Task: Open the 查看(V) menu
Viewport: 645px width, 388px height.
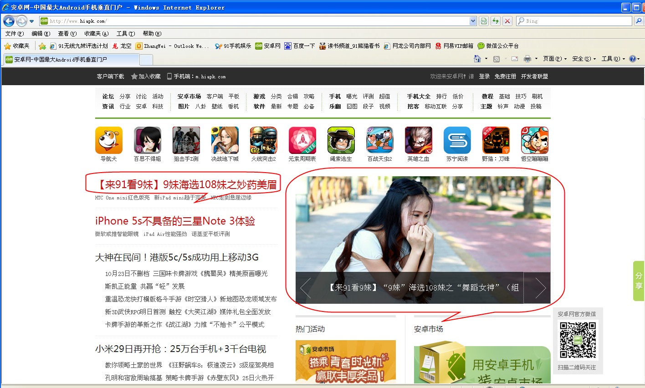Action: click(67, 34)
